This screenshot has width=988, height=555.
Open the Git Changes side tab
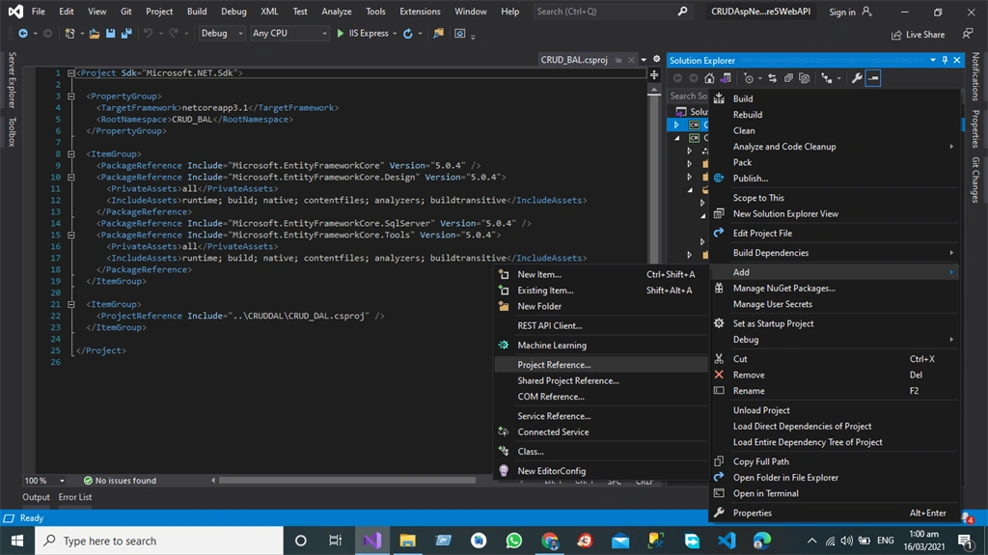[x=975, y=180]
